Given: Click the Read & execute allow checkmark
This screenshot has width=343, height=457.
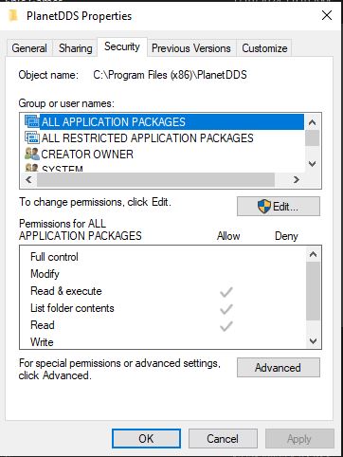Looking at the screenshot, I should tap(226, 292).
